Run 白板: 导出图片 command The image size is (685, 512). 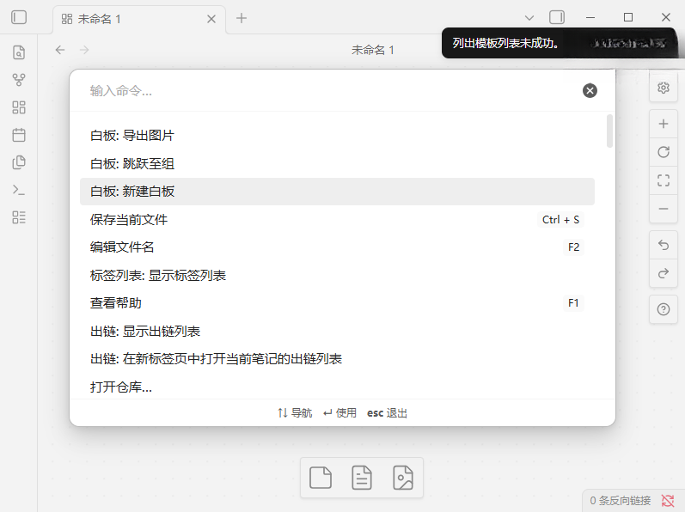click(337, 136)
